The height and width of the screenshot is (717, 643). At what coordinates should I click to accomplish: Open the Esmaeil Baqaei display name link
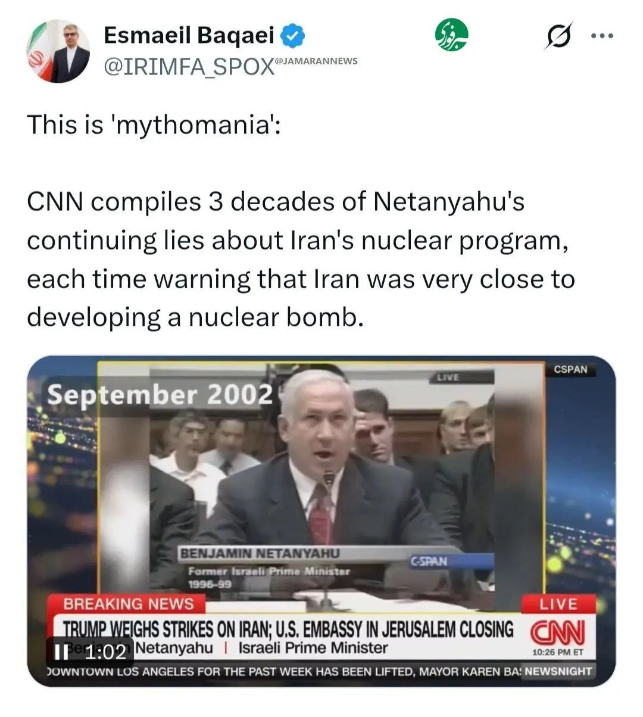[189, 36]
